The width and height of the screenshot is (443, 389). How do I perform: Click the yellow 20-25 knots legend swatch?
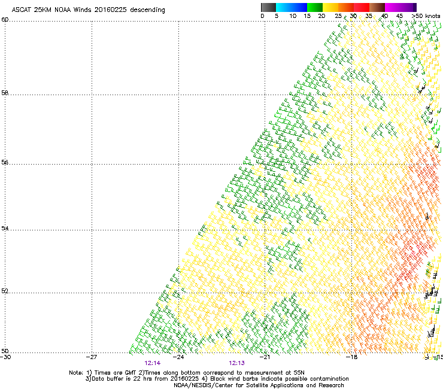tap(330, 7)
